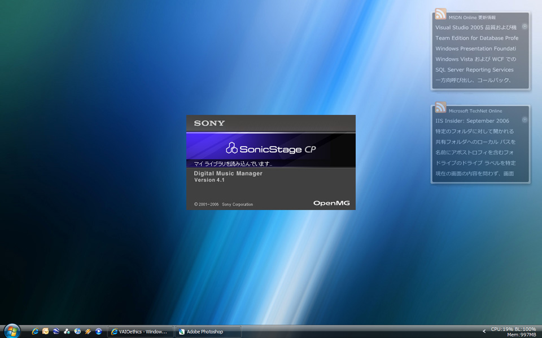Click the orange lightning icon in Quick Launch

(88, 331)
